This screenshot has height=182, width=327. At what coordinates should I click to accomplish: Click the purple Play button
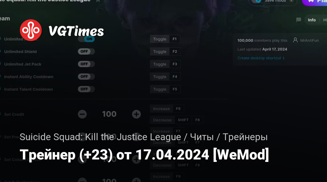click(315, 1)
